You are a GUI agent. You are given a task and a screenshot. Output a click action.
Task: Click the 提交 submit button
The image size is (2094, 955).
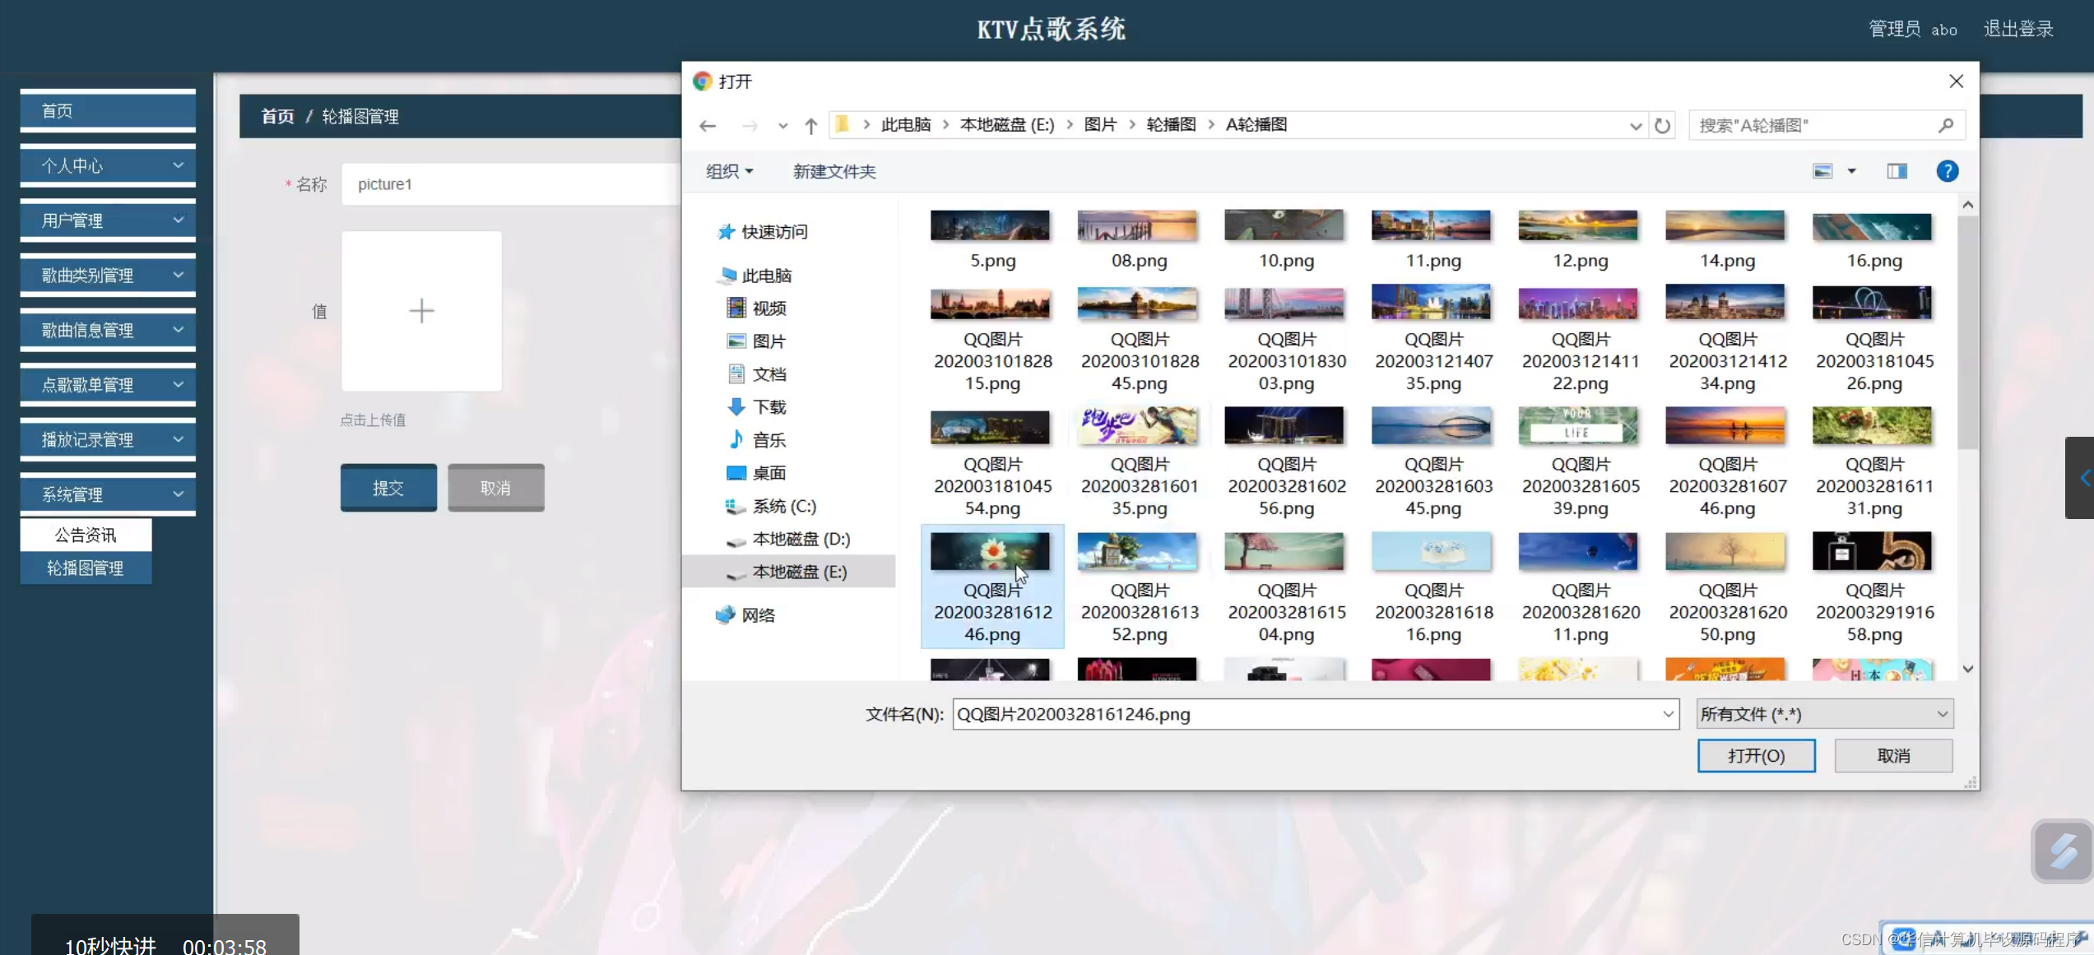[x=388, y=487]
